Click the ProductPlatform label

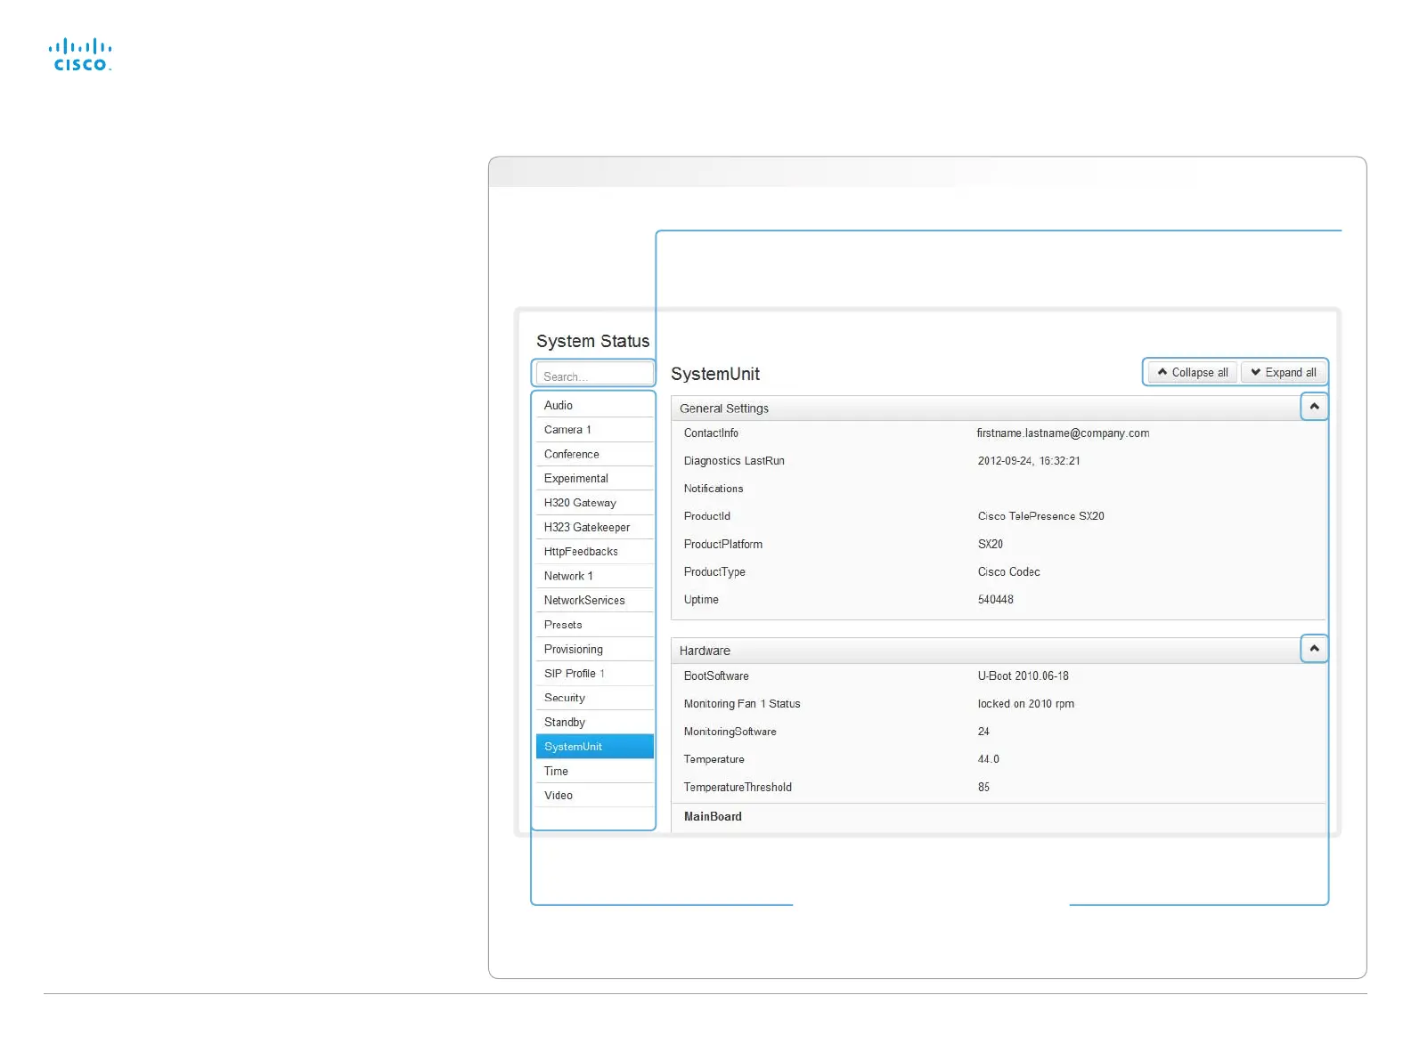click(723, 544)
